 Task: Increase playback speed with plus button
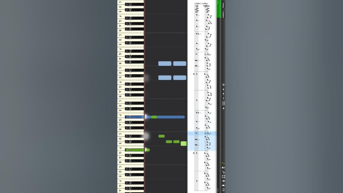click(x=223, y=108)
